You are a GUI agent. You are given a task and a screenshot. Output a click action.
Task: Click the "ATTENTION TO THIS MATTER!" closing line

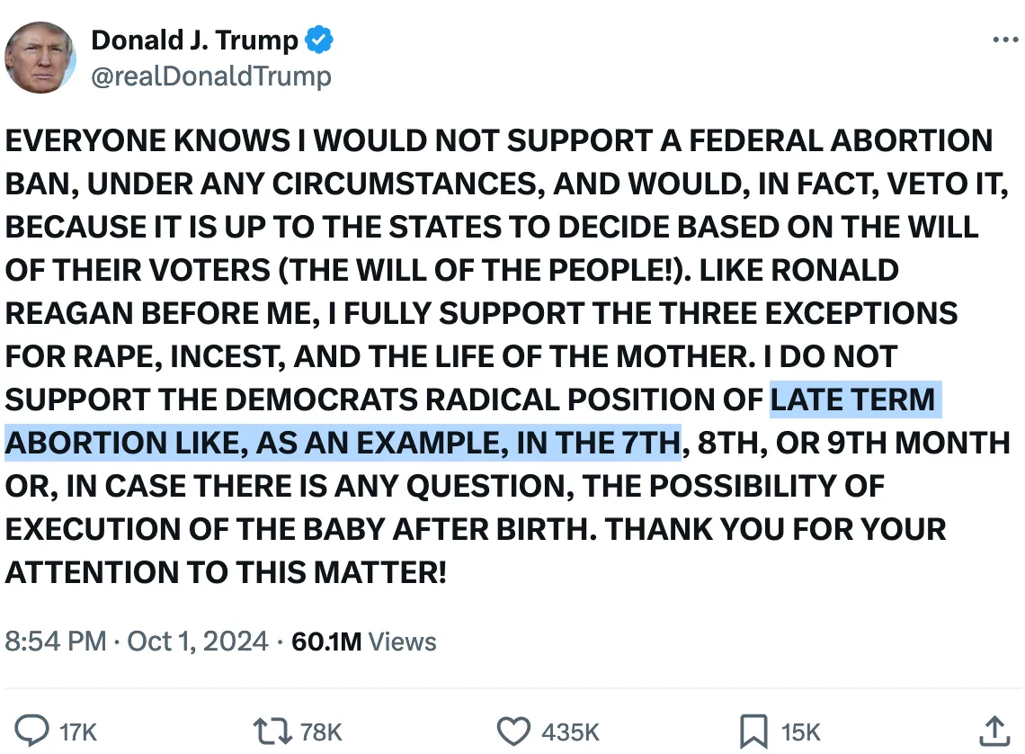[x=226, y=572]
